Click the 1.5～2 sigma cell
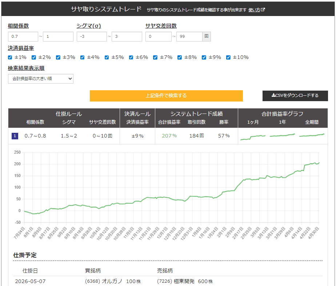The image size is (336, 286). [69, 136]
